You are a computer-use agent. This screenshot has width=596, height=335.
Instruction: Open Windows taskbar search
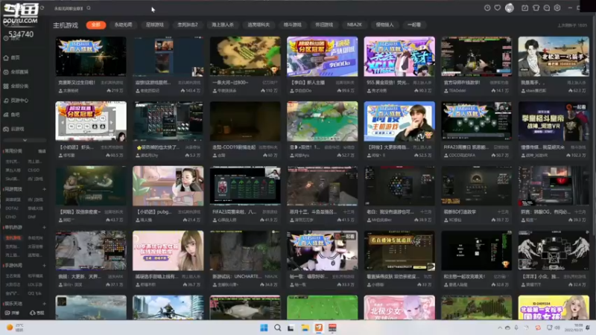click(277, 328)
